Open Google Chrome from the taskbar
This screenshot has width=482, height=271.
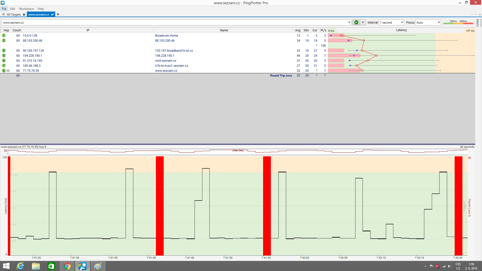[67, 266]
